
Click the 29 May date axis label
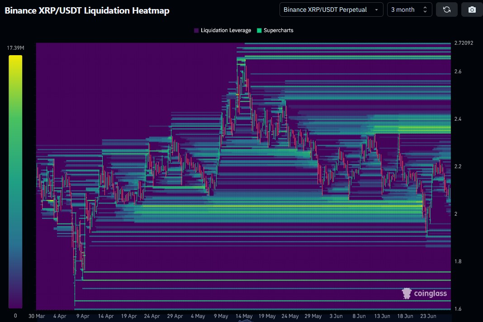coord(313,316)
